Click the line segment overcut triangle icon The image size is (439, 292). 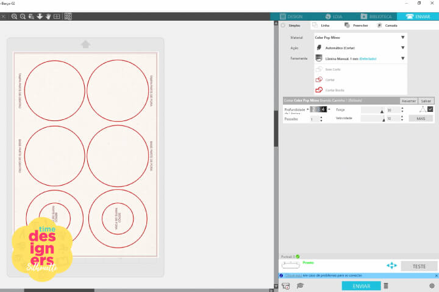click(x=423, y=109)
